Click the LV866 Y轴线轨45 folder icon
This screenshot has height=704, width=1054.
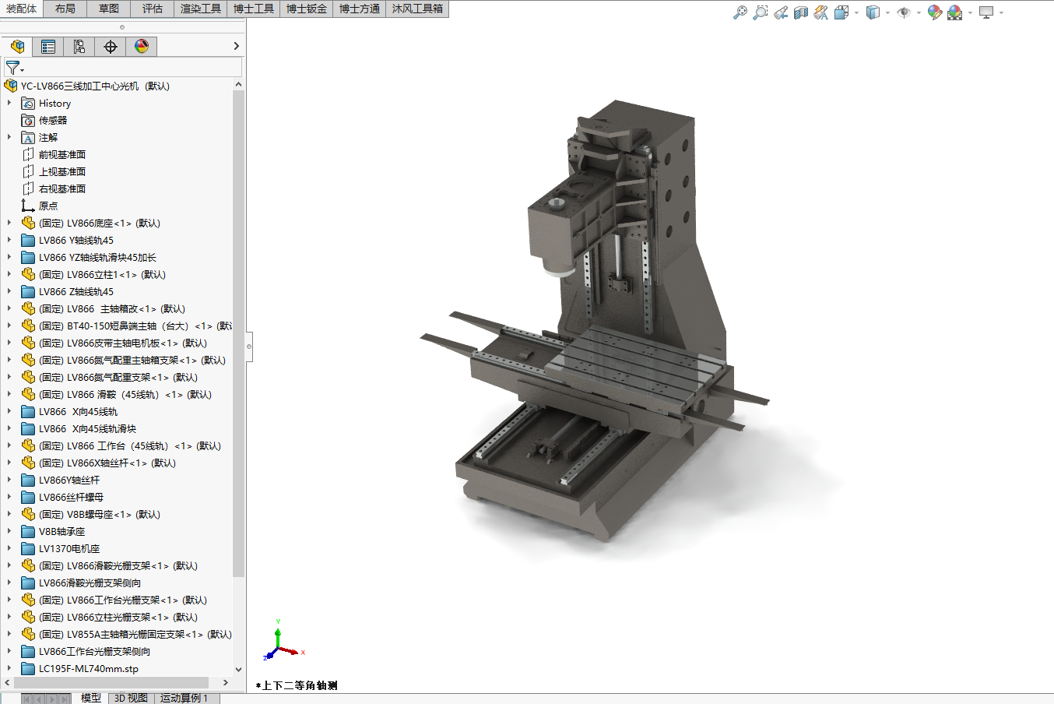[28, 241]
